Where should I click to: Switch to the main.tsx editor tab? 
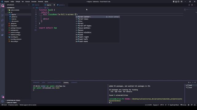[37, 5]
